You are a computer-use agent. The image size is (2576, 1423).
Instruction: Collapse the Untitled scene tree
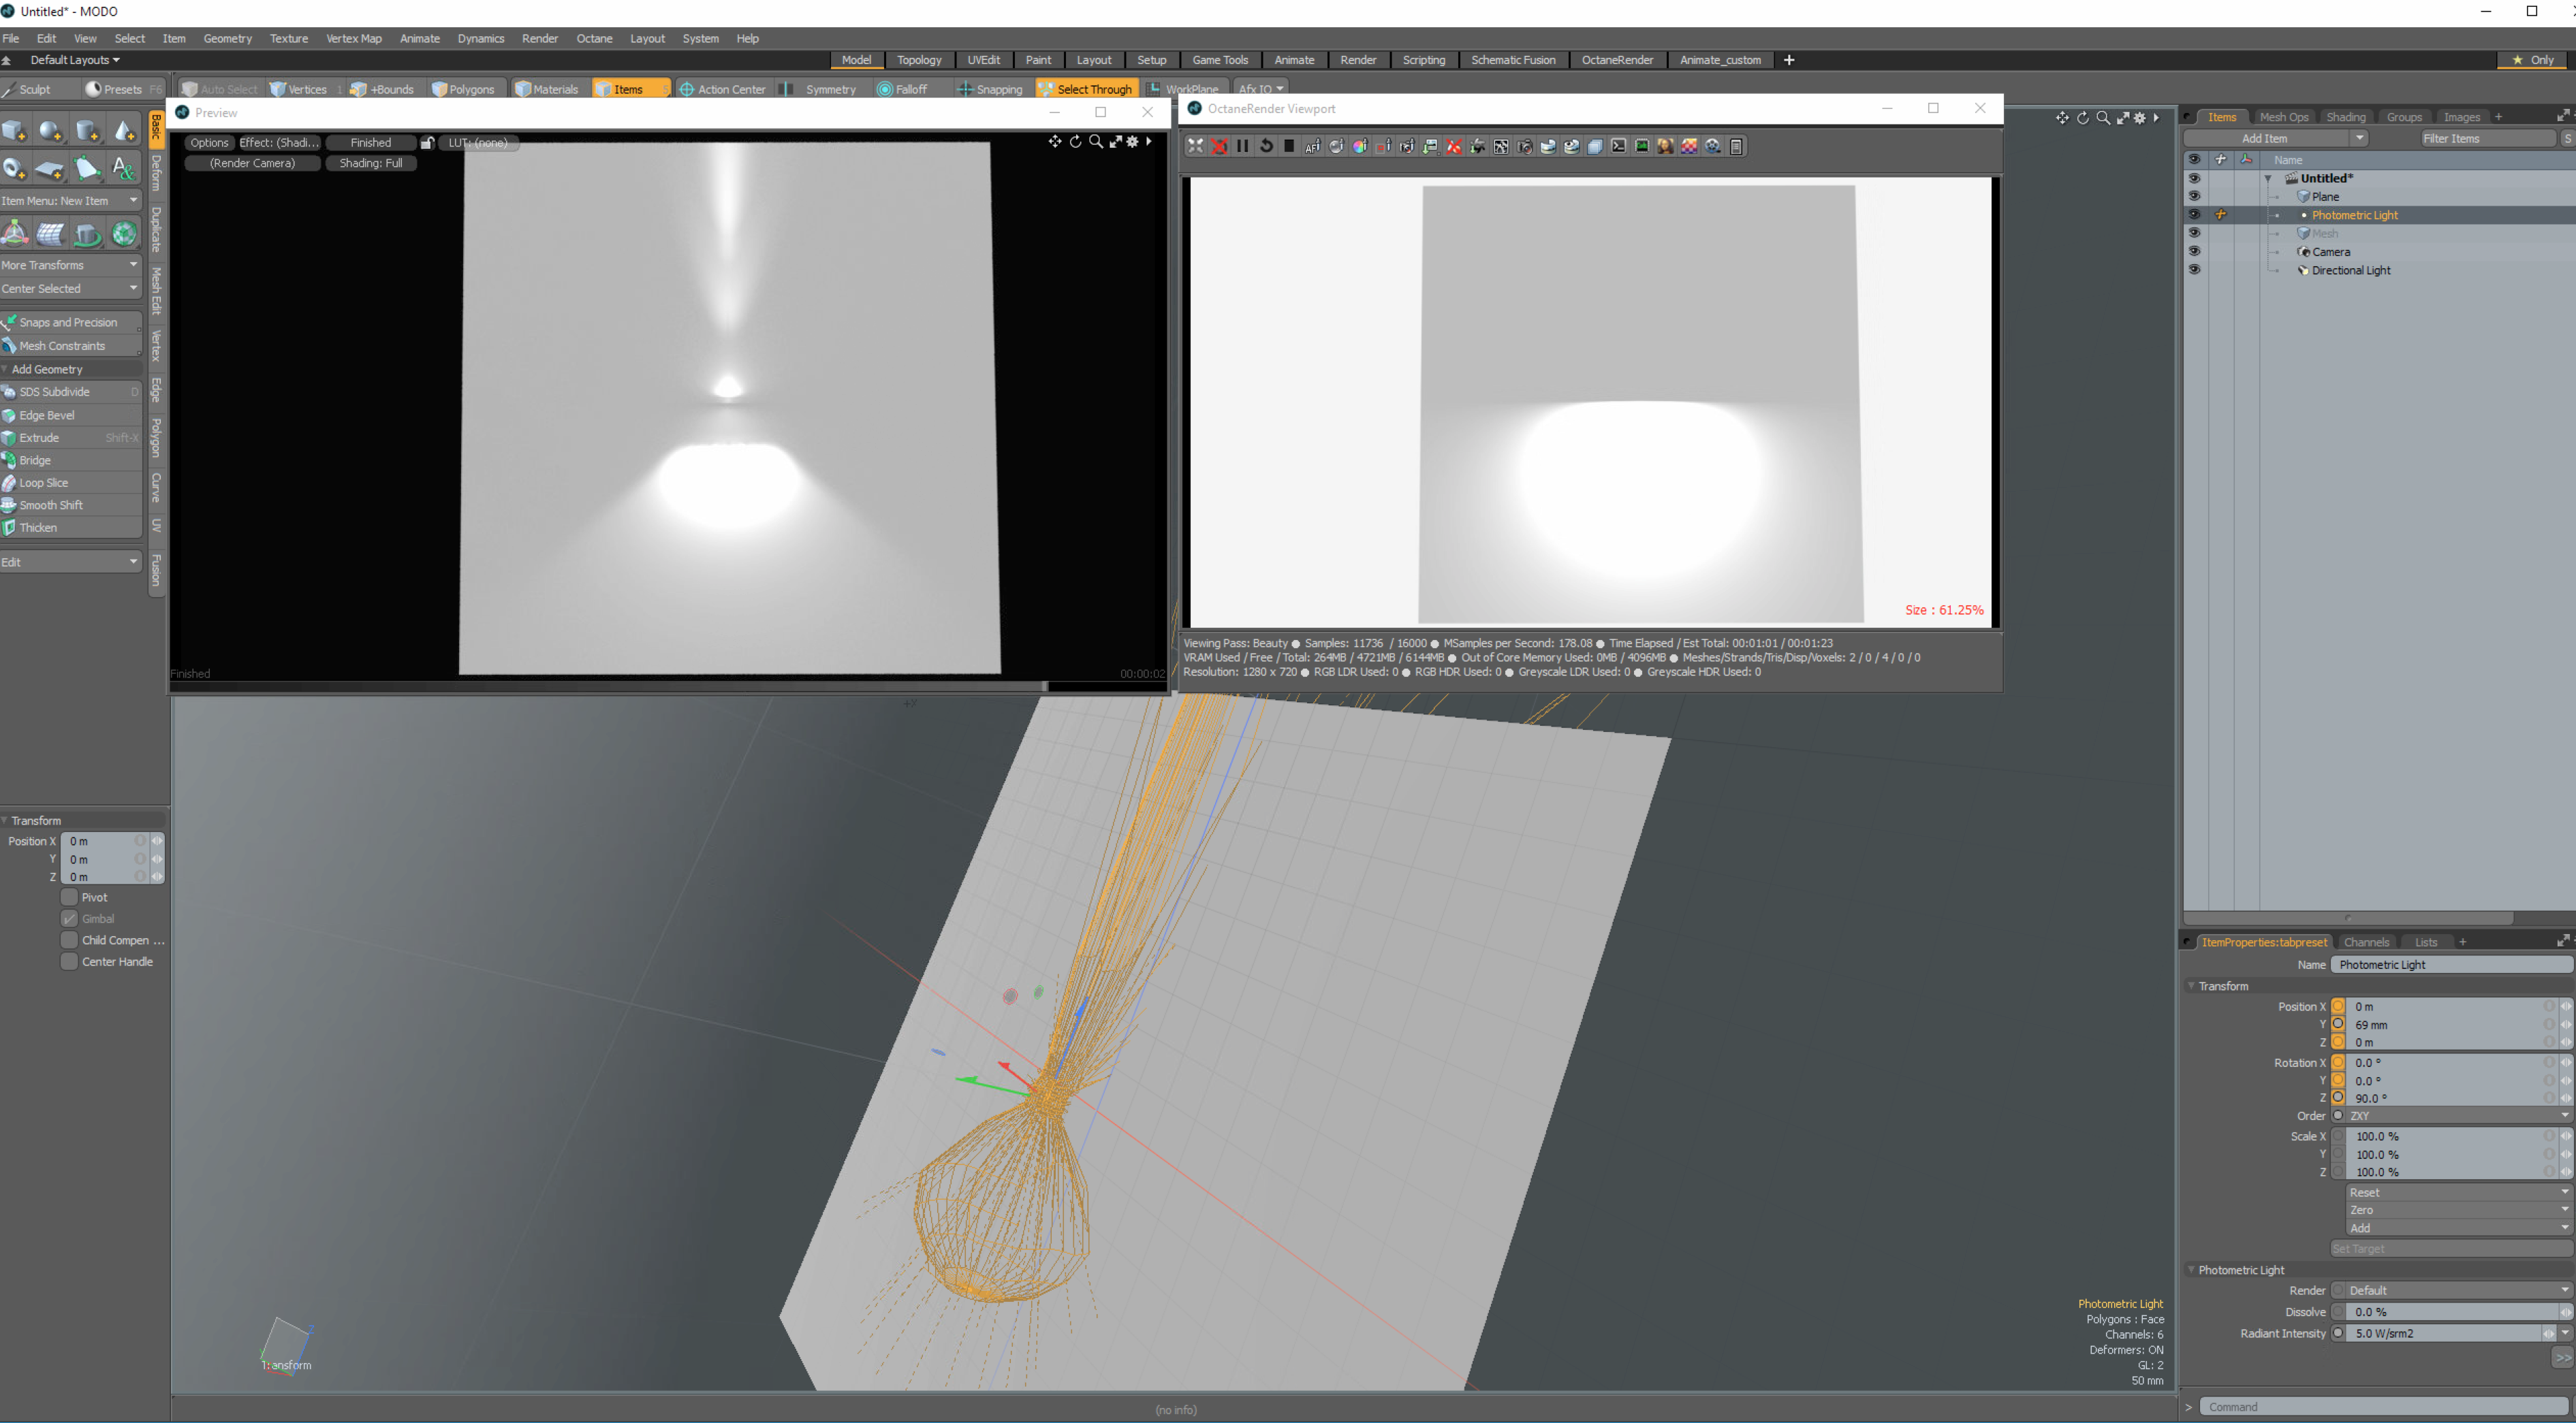pos(2268,179)
